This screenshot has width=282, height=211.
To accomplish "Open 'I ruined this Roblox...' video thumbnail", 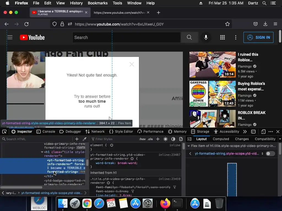I will pyautogui.click(x=212, y=65).
